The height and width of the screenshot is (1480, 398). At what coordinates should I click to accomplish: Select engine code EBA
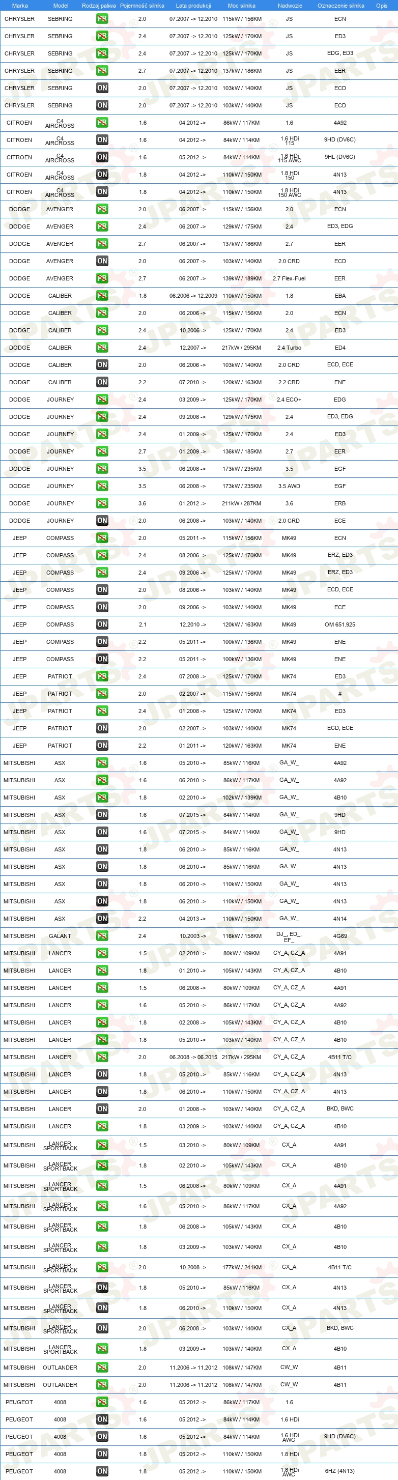point(340,296)
